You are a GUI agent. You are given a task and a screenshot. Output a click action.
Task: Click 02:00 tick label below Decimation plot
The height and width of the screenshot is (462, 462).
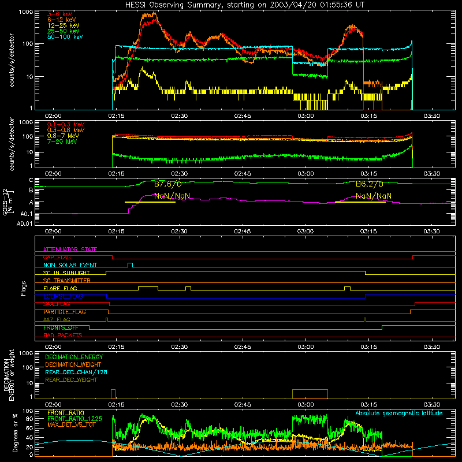click(x=53, y=405)
